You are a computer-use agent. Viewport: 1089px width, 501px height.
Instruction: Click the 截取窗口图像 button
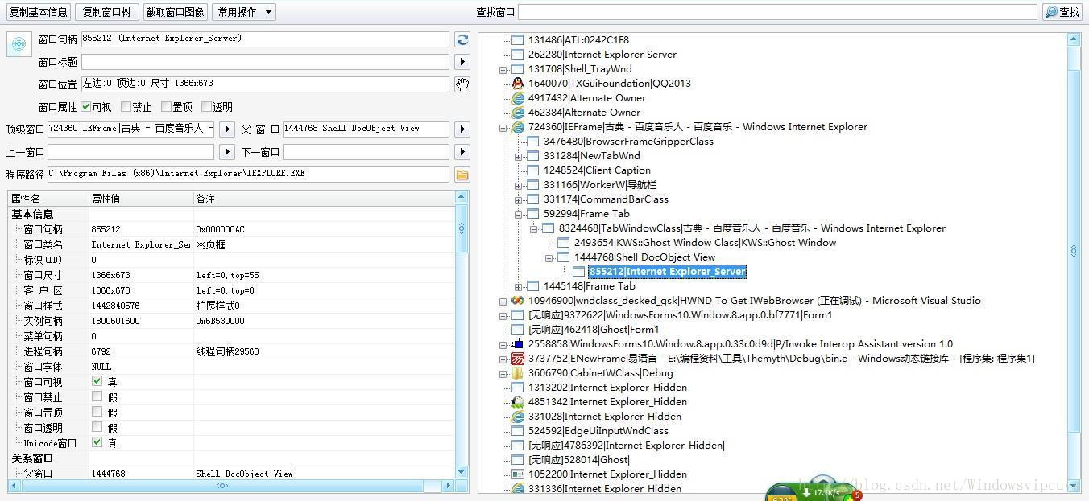175,12
